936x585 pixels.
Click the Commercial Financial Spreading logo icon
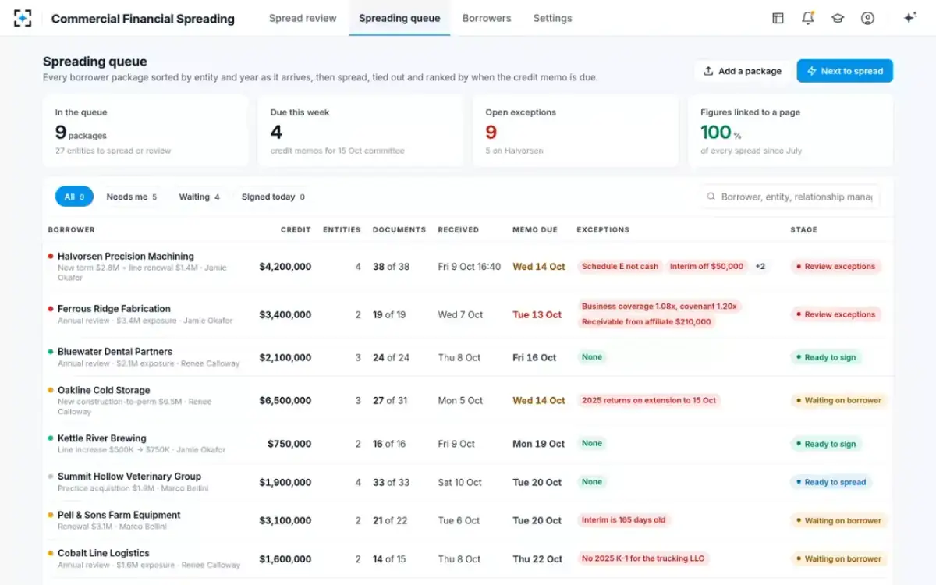click(x=23, y=18)
